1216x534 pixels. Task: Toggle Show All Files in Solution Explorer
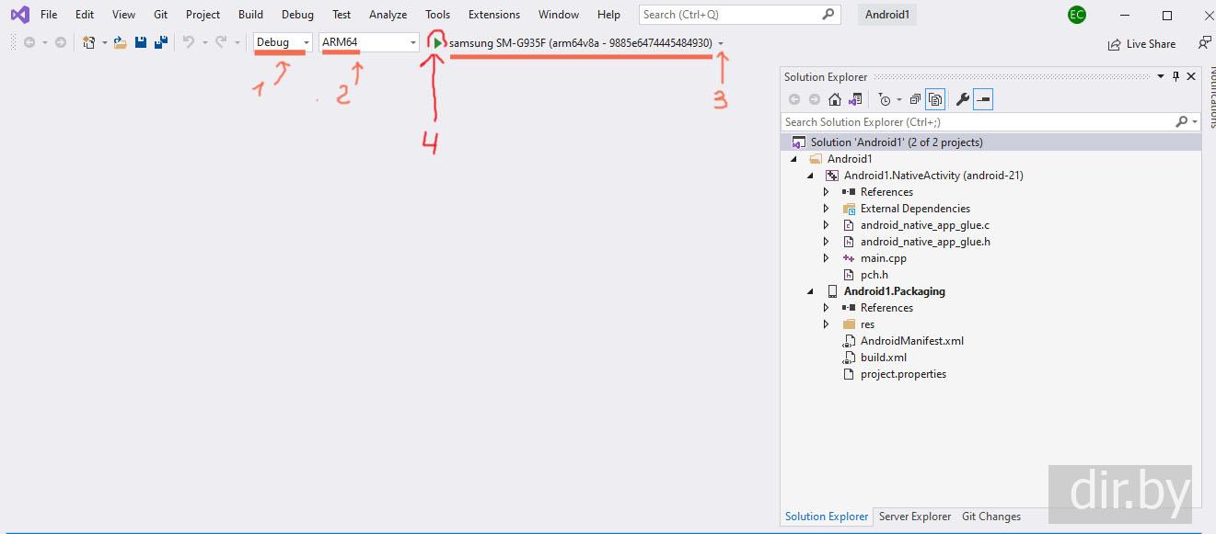tap(935, 99)
